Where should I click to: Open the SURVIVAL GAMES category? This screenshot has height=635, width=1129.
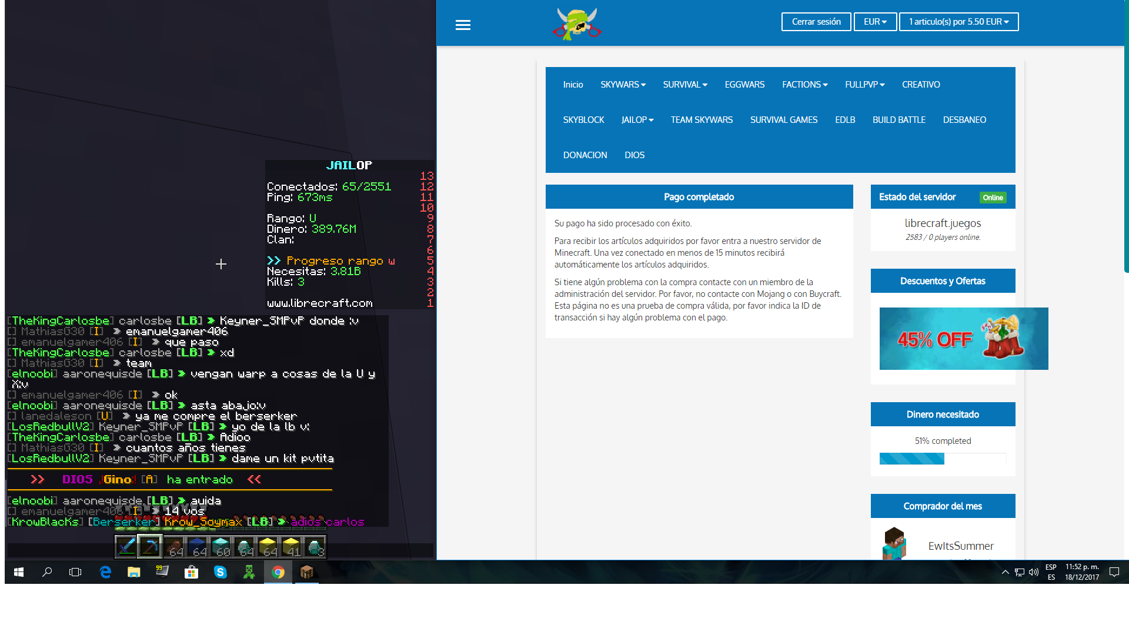(x=784, y=120)
